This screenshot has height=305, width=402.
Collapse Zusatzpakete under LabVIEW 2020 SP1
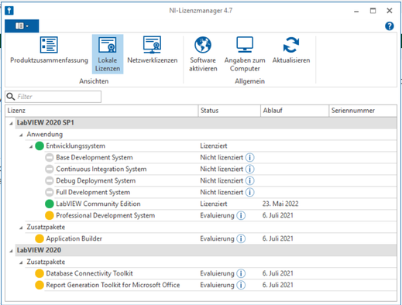(21, 228)
